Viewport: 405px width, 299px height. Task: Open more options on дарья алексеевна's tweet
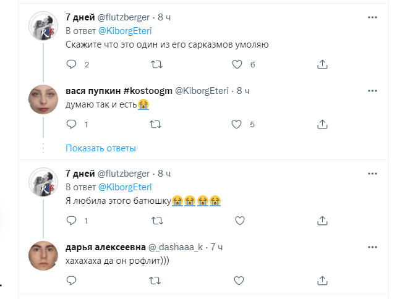pos(372,247)
